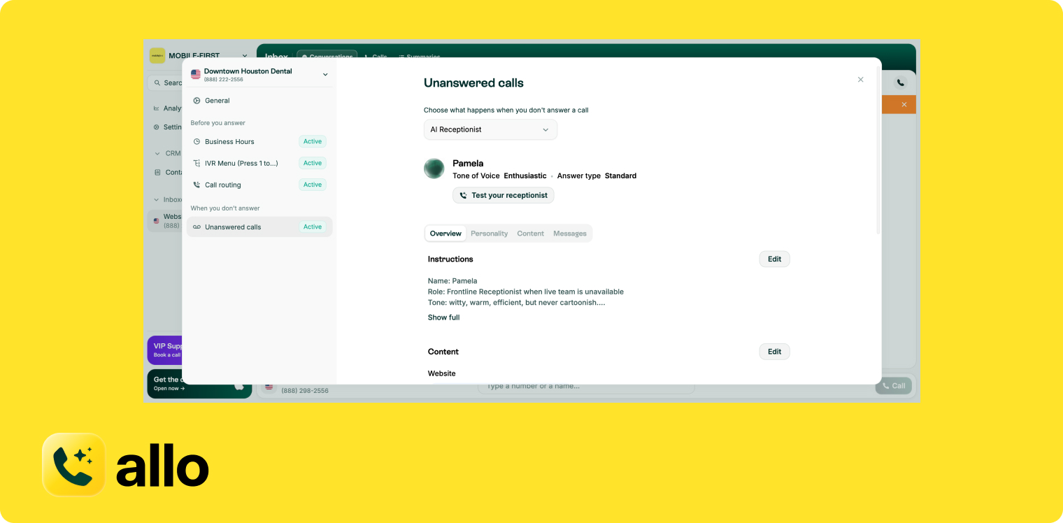Screen dimensions: 1063x523
Task: Dismiss the orange banner with its X icon
Action: pos(904,104)
